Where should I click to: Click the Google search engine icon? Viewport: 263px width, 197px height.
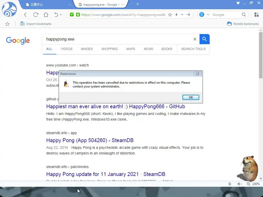[x=202, y=15]
